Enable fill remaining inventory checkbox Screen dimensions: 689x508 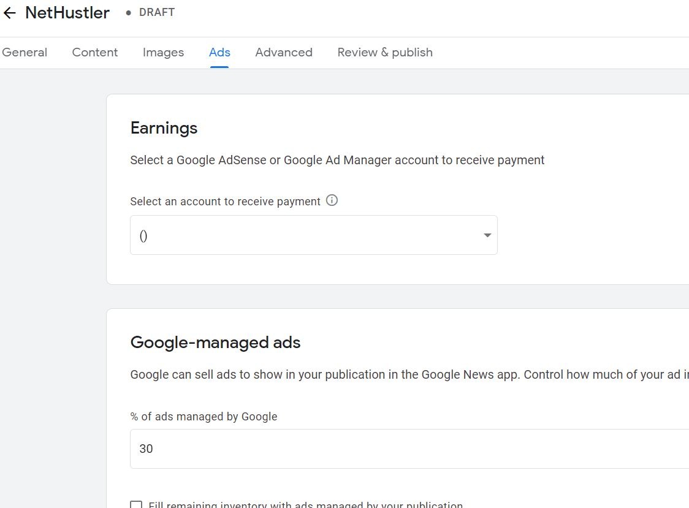(x=136, y=504)
